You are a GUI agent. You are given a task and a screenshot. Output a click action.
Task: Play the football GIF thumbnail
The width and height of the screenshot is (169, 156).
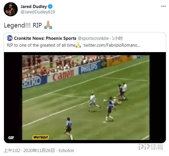pos(85,98)
